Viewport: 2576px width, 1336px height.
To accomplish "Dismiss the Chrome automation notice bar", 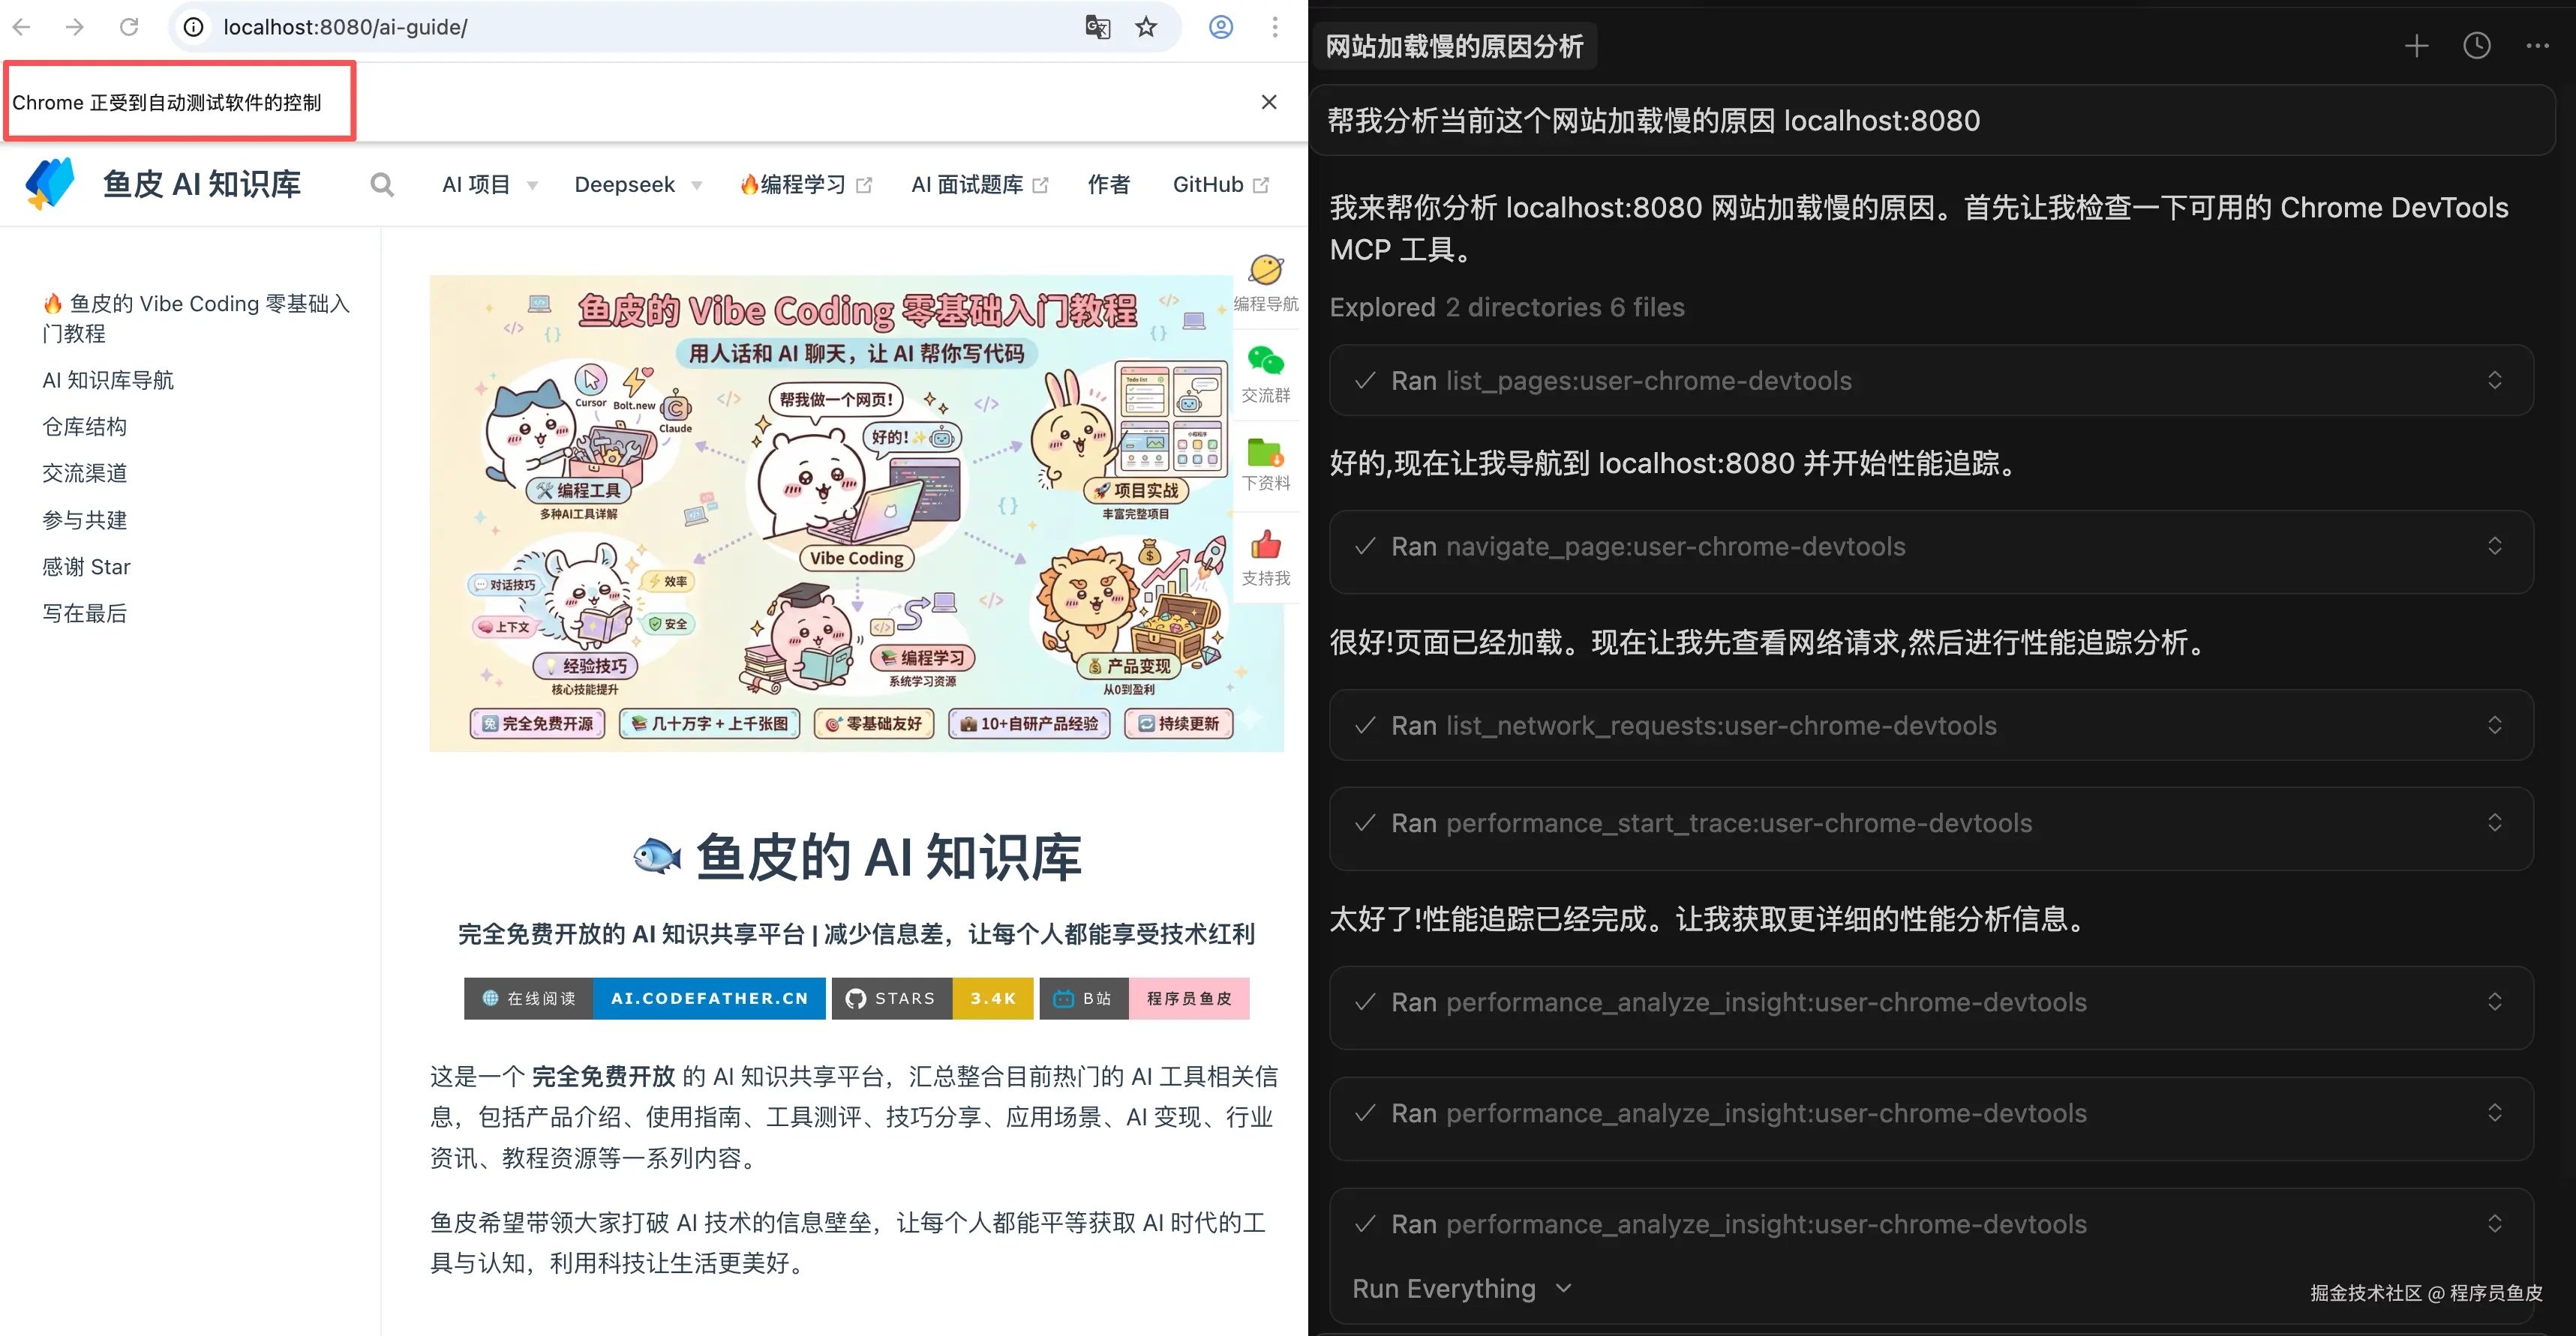I will (1269, 102).
